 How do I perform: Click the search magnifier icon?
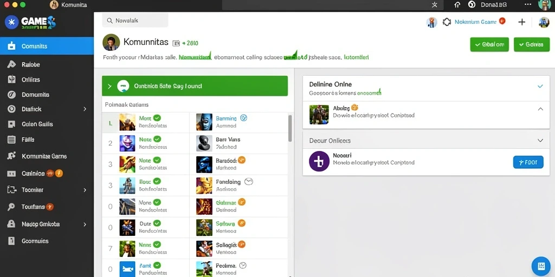[109, 21]
